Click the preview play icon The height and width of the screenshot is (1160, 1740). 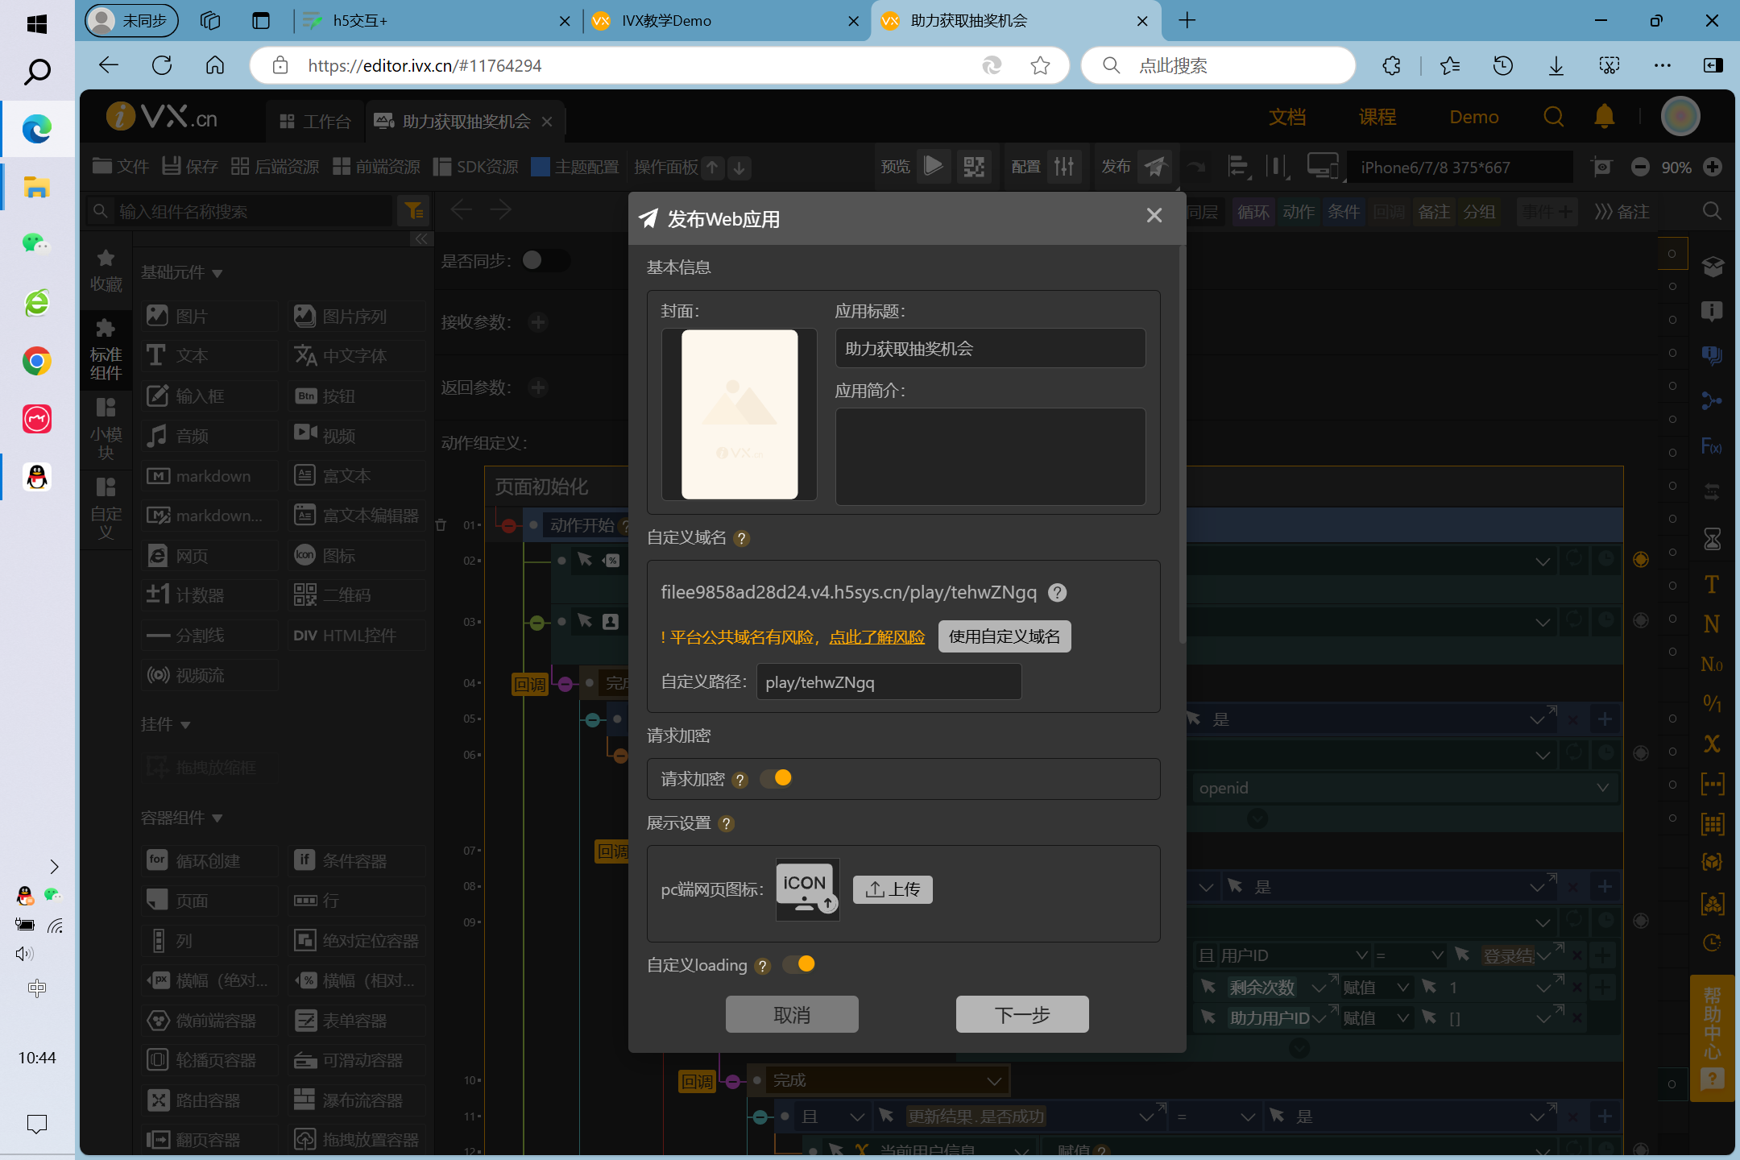[x=934, y=167]
